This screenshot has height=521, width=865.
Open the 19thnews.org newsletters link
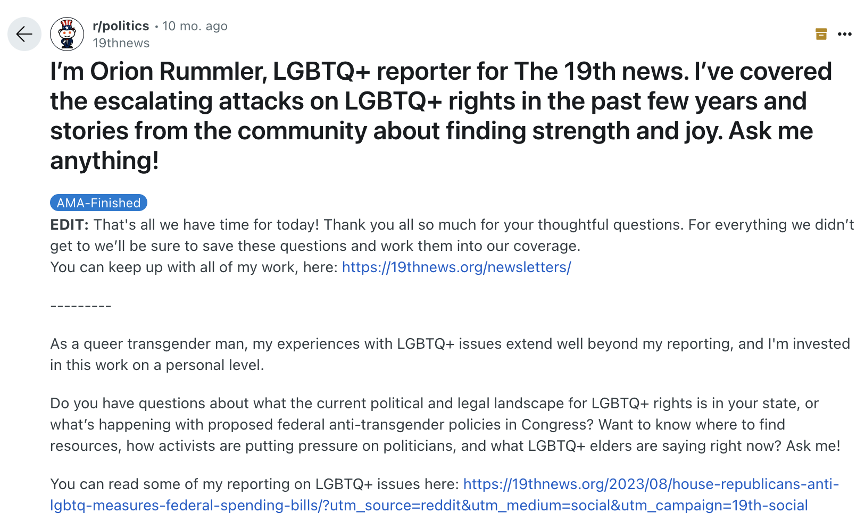(x=456, y=267)
